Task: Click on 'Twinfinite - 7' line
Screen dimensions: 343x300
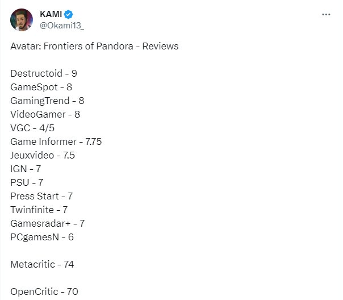Action: [x=39, y=210]
